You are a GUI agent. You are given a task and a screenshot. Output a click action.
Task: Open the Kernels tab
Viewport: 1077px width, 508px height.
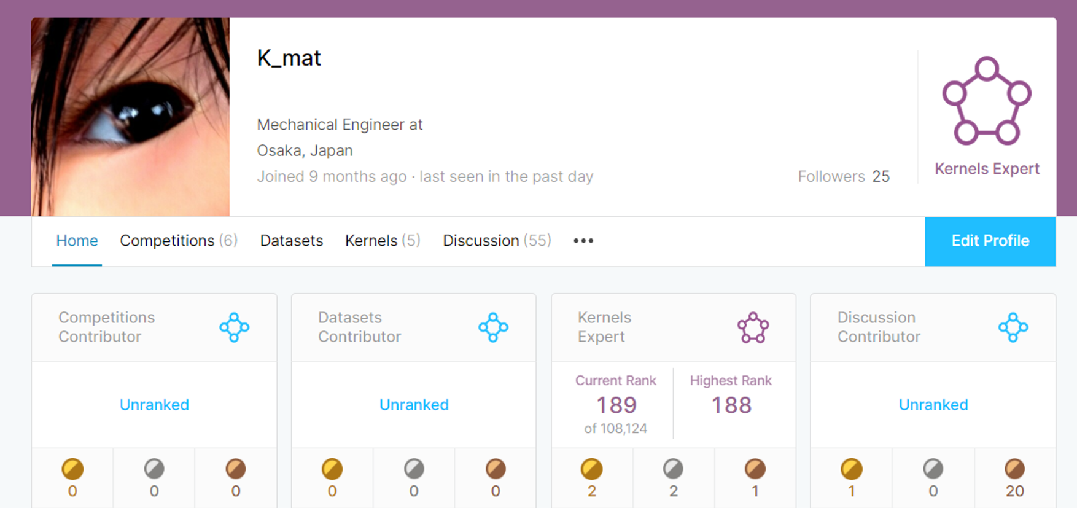pyautogui.click(x=382, y=241)
